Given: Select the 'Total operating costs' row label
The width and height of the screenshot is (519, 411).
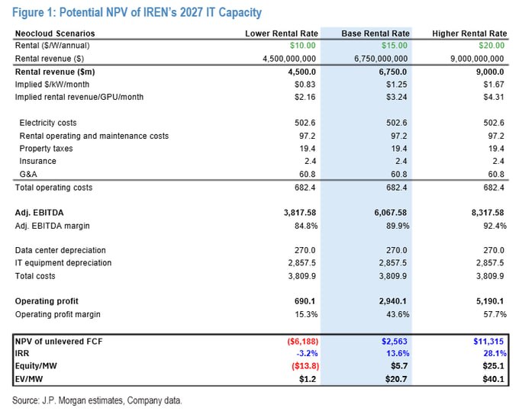Looking at the screenshot, I should click(53, 188).
